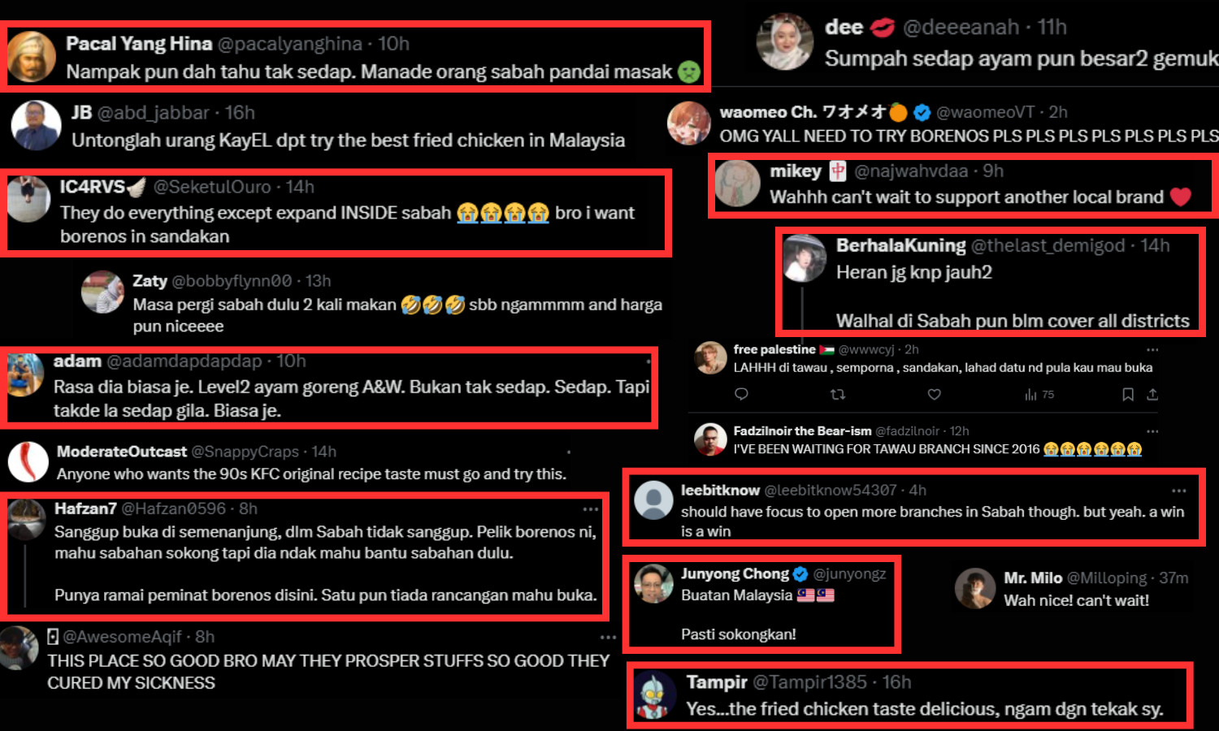This screenshot has width=1219, height=731.
Task: Open Mr. Milo's profile name link
Action: click(x=1033, y=577)
